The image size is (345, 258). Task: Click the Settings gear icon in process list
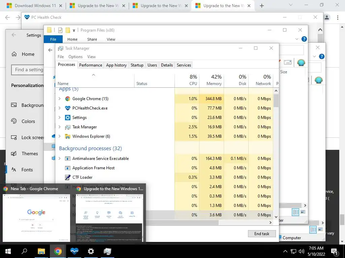coord(67,118)
